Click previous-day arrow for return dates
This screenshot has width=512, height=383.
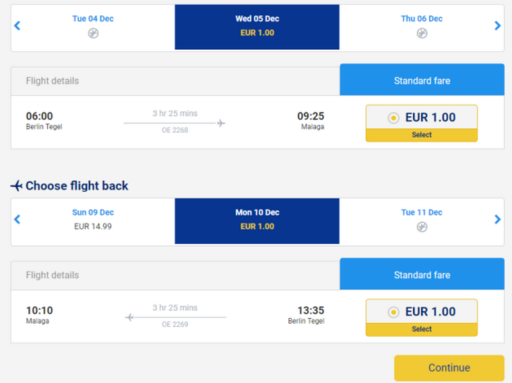(x=17, y=219)
